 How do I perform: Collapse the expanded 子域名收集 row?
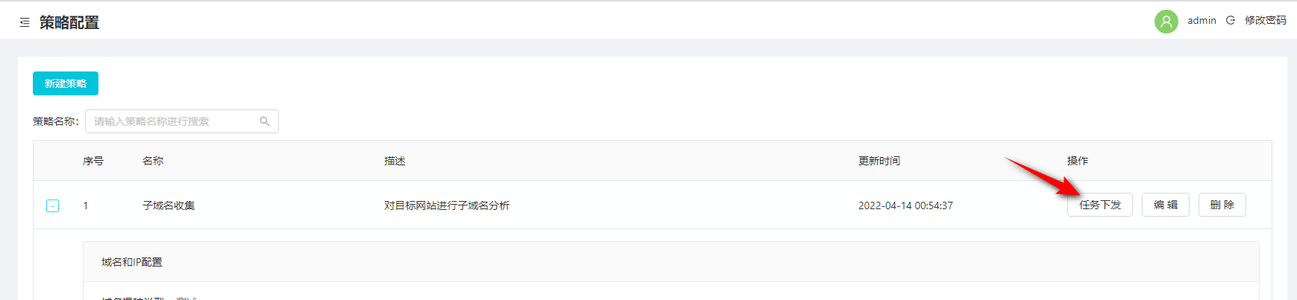(x=53, y=205)
